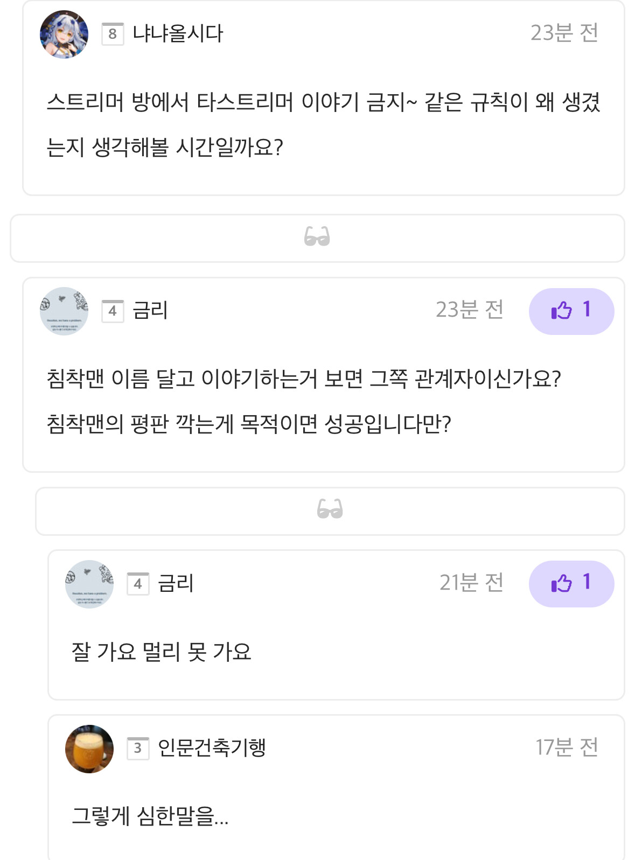Image resolution: width=635 pixels, height=860 pixels.
Task: Toggle the like on 금리's 21분 전 reply
Action: (x=571, y=584)
